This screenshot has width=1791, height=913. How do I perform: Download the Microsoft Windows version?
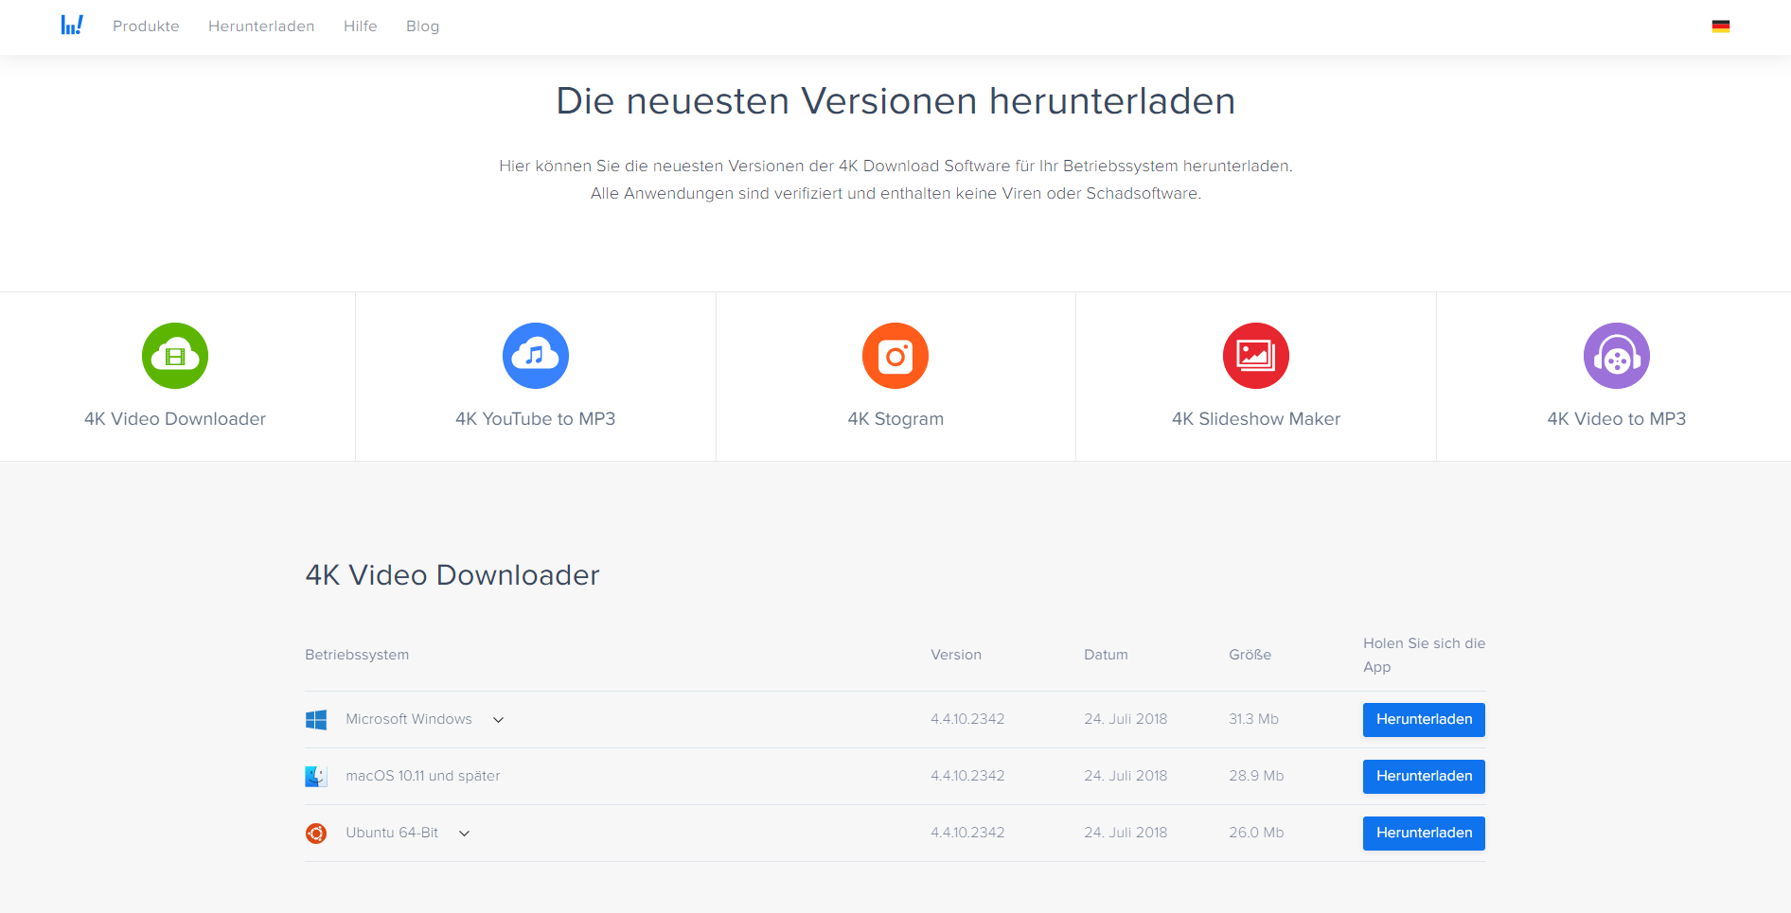(x=1424, y=720)
